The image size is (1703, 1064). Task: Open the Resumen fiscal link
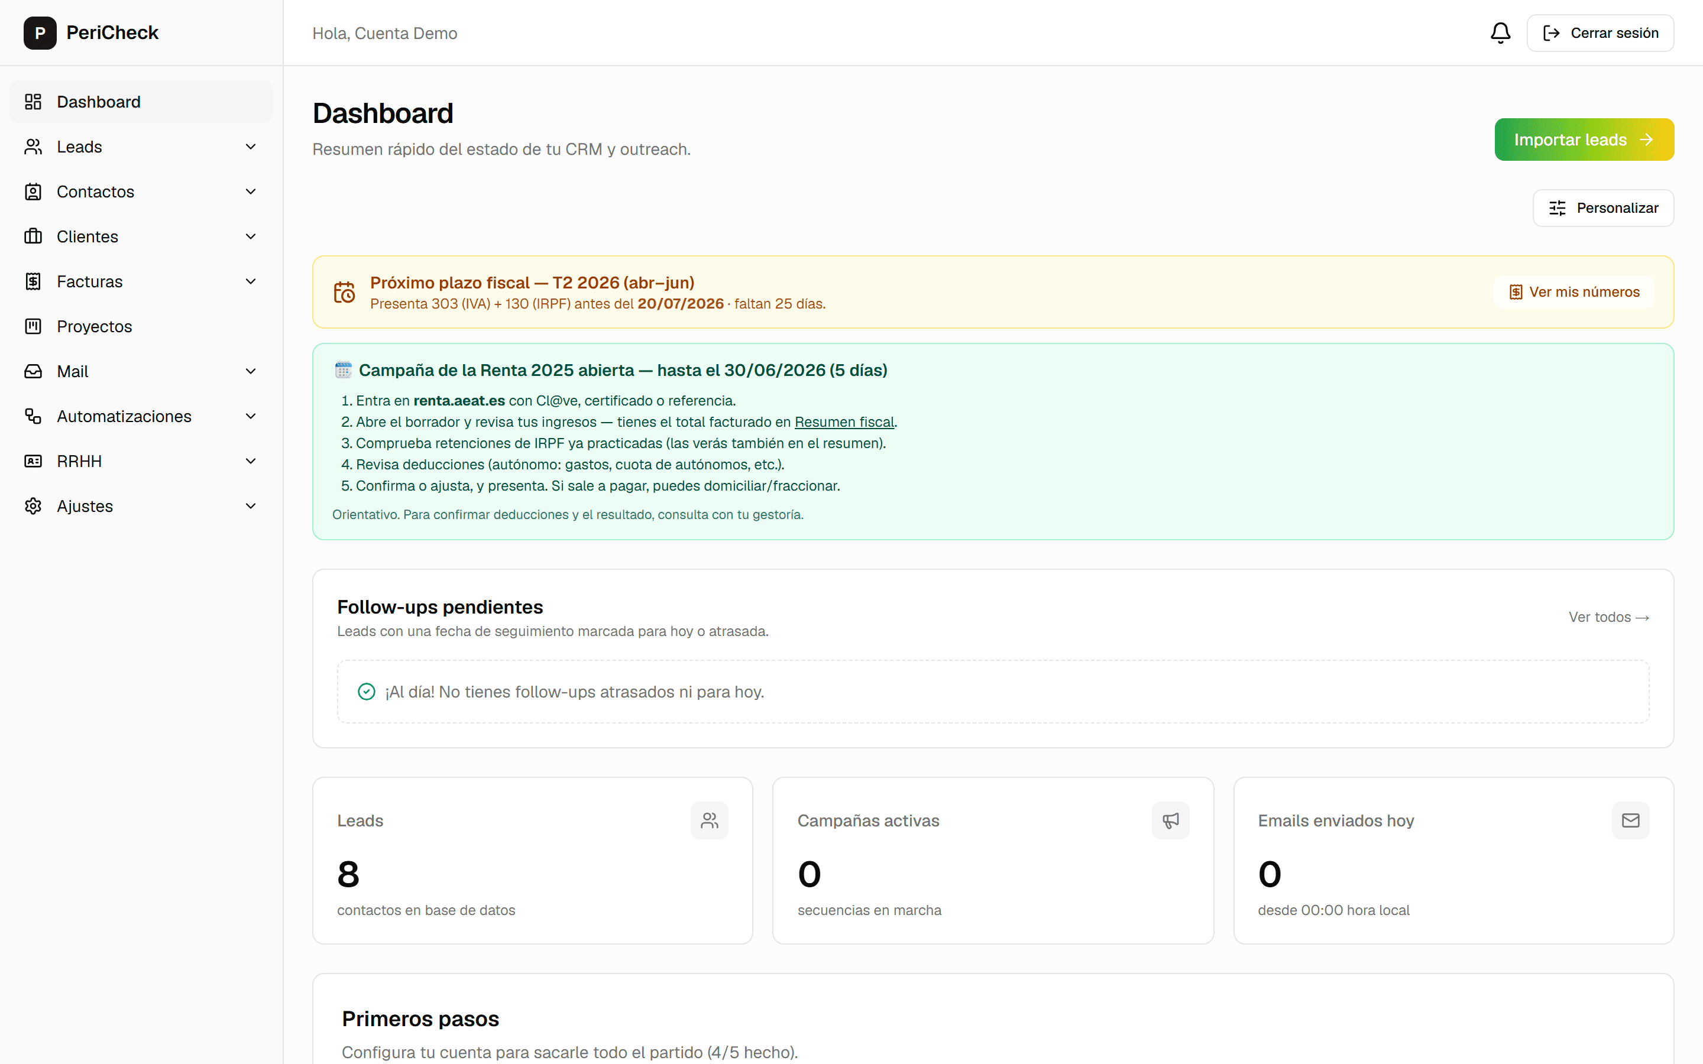pos(844,422)
